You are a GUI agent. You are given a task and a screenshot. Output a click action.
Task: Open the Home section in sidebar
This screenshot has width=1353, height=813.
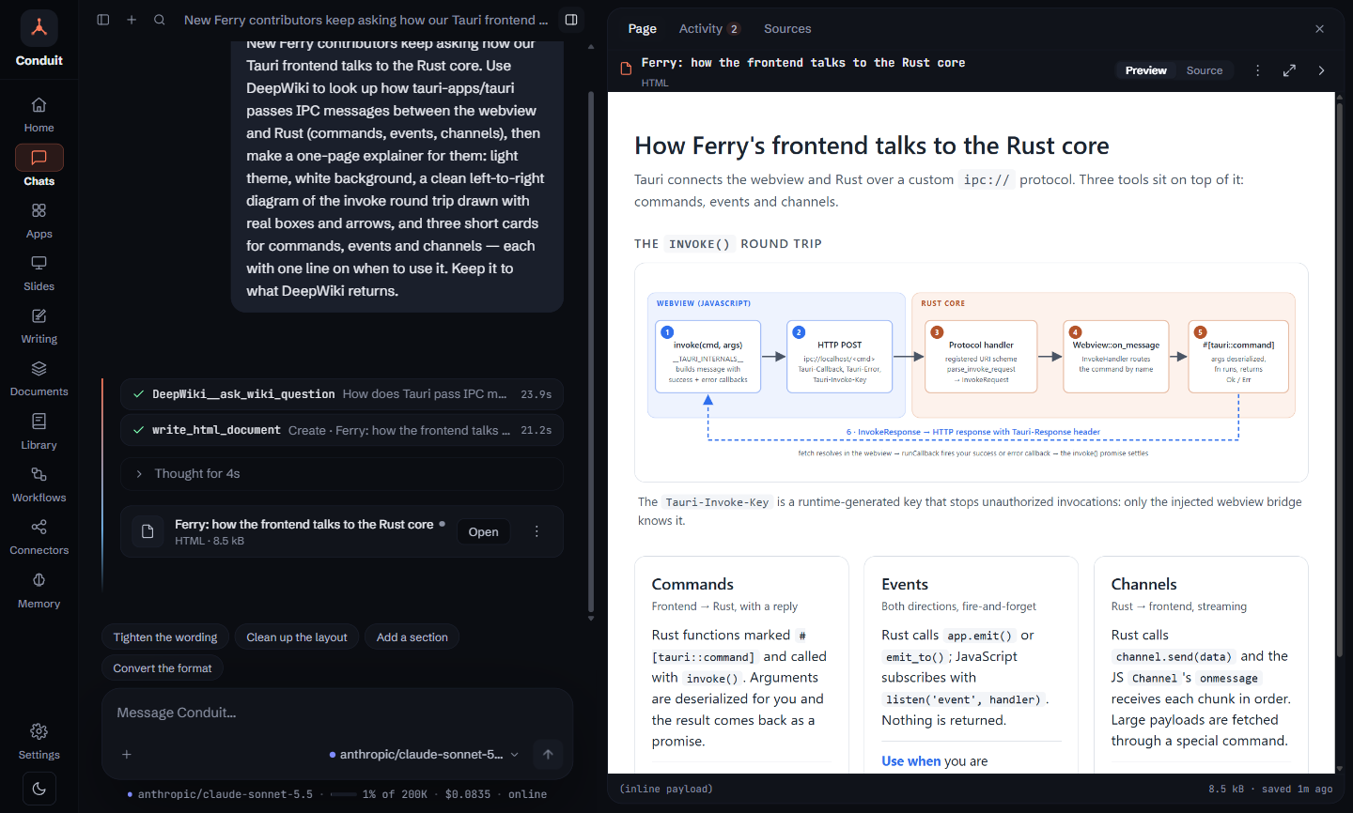pyautogui.click(x=39, y=115)
